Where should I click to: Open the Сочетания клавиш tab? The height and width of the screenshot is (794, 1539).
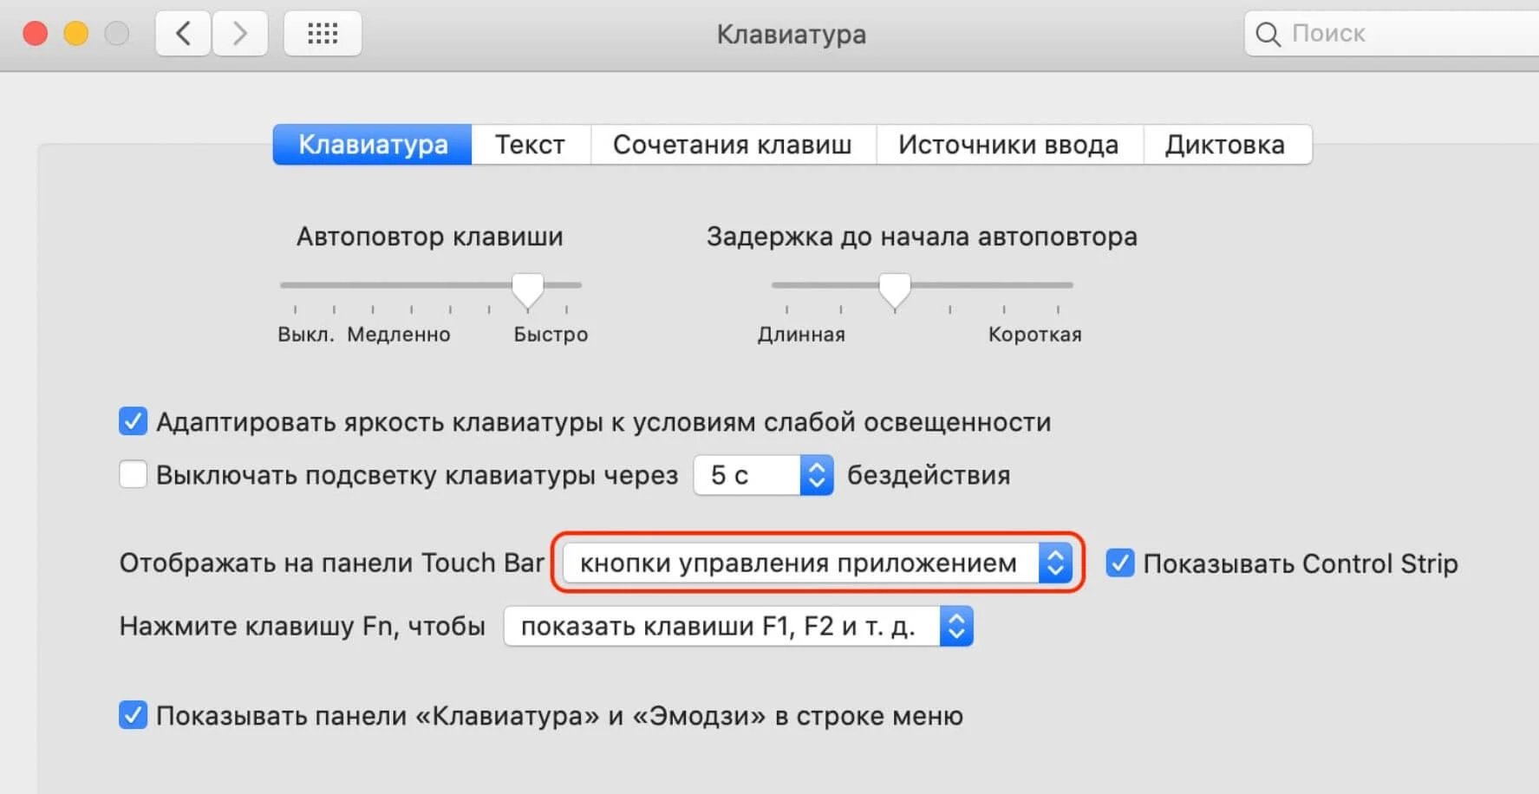pos(733,145)
